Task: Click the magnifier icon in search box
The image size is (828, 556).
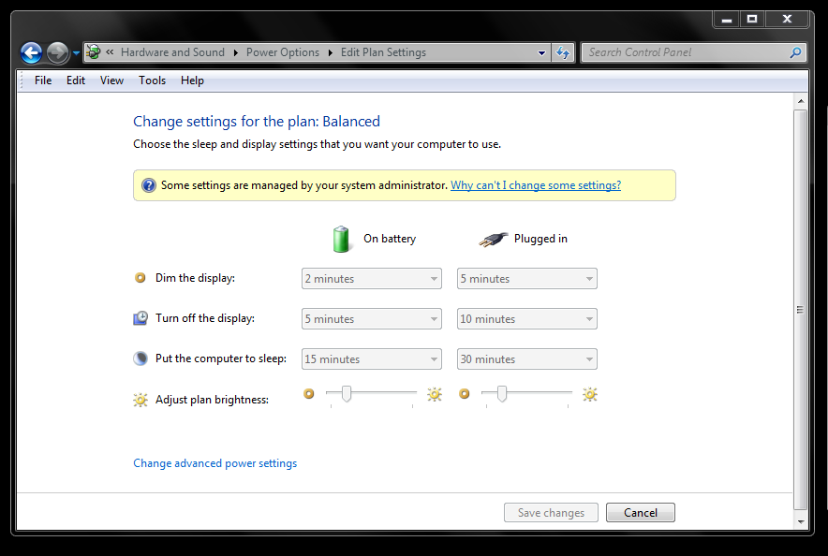Action: pyautogui.click(x=795, y=52)
